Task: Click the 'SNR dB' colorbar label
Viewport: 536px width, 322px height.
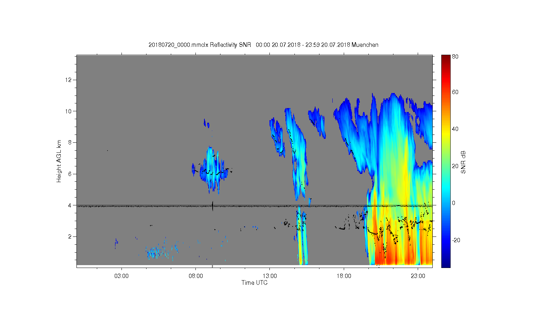Action: click(x=463, y=162)
